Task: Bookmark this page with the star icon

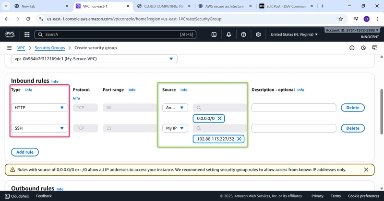Action: point(341,19)
